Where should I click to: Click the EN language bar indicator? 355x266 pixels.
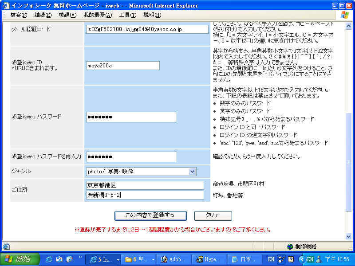point(271,259)
